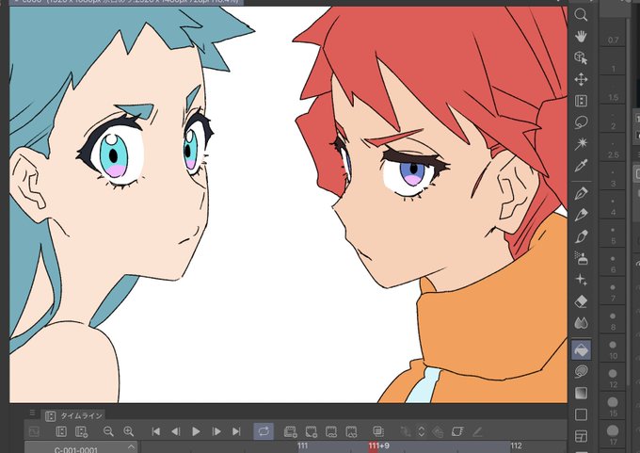The height and width of the screenshot is (453, 640).
Task: Select the highlighted Fill bucket tool
Action: point(582,349)
